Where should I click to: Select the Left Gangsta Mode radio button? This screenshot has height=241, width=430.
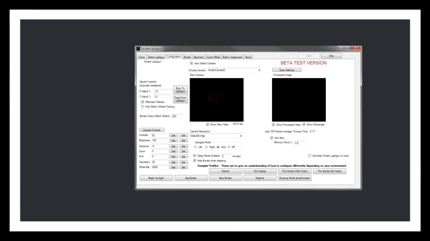196,147
